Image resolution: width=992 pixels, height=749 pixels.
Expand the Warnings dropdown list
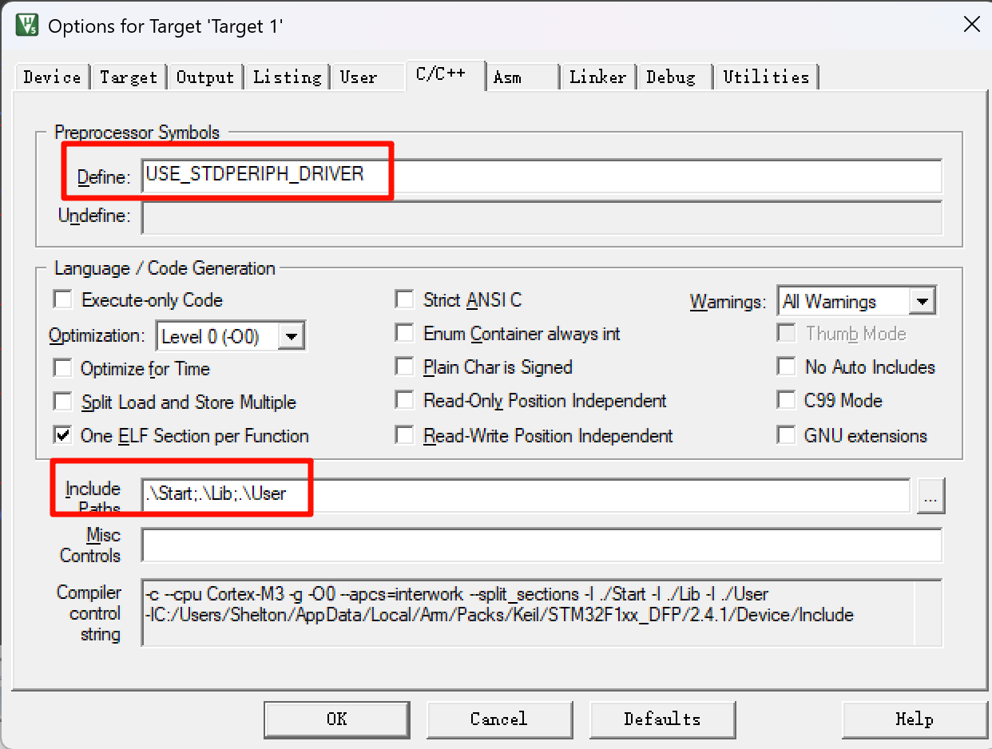click(923, 302)
